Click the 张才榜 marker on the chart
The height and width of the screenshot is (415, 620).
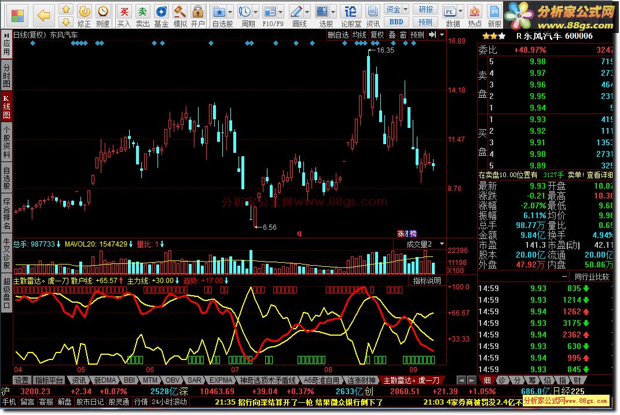[407, 234]
